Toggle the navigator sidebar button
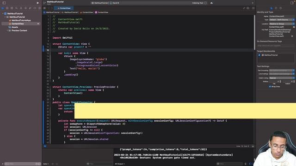296x166 pixels. pos(4,3)
